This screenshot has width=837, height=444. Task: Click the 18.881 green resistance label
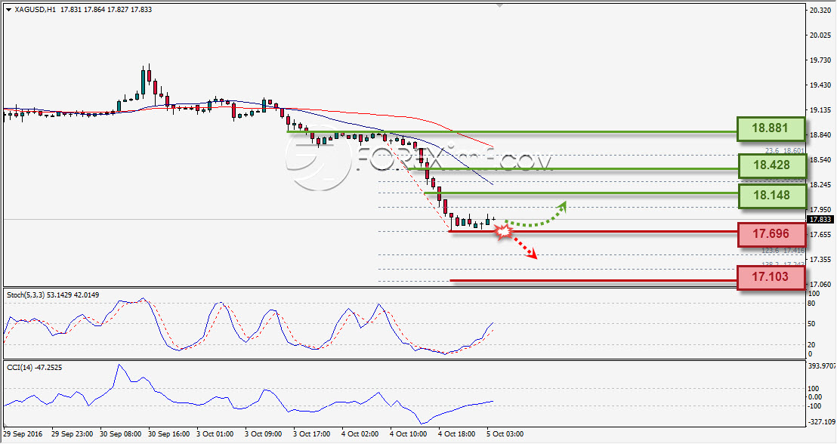coord(771,128)
